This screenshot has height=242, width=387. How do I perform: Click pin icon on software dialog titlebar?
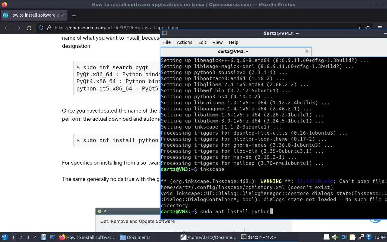[x=105, y=211]
